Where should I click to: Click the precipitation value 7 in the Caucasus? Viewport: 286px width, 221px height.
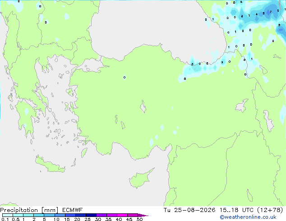pyautogui.click(x=271, y=12)
